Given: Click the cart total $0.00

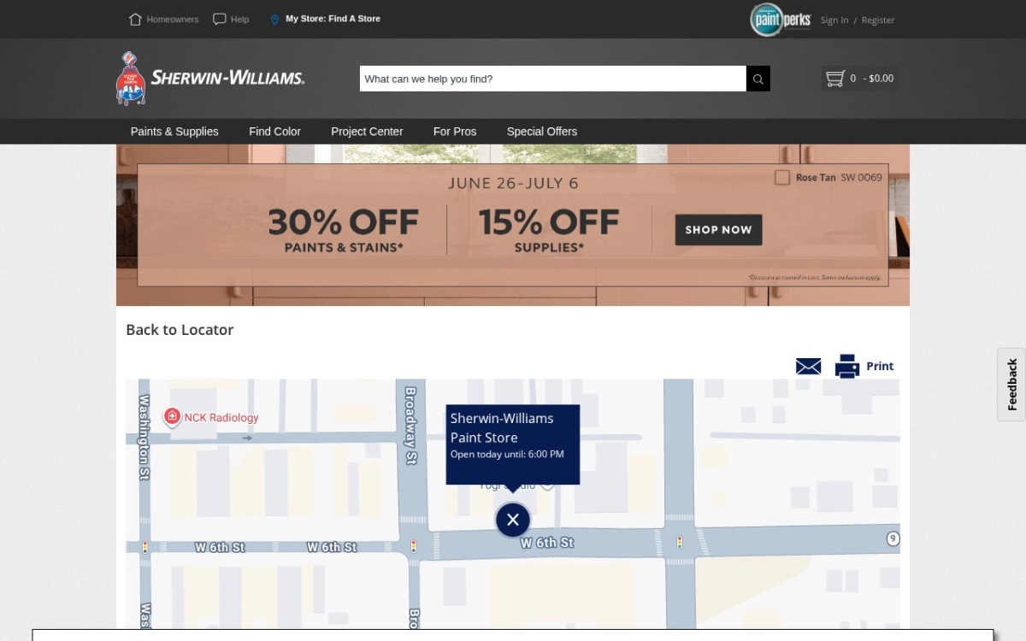Looking at the screenshot, I should [882, 79].
